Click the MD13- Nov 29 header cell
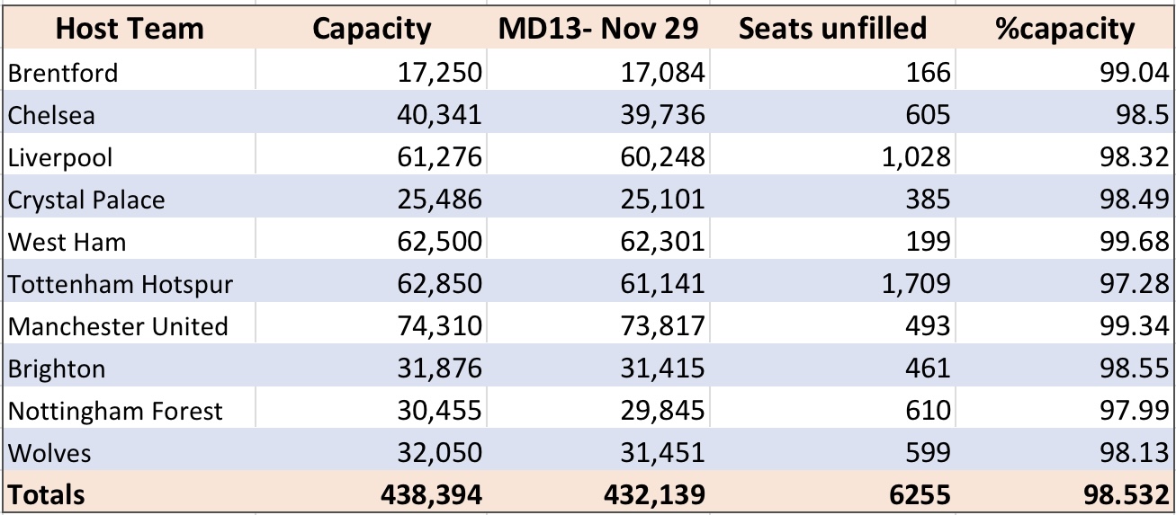 [597, 28]
